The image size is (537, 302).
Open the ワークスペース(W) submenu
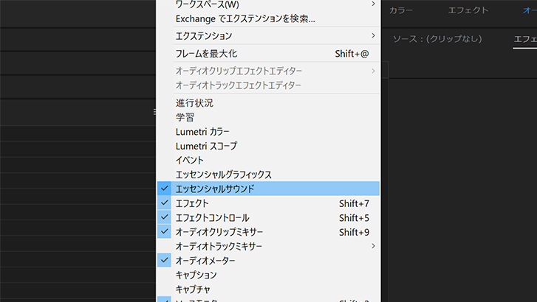(x=268, y=4)
